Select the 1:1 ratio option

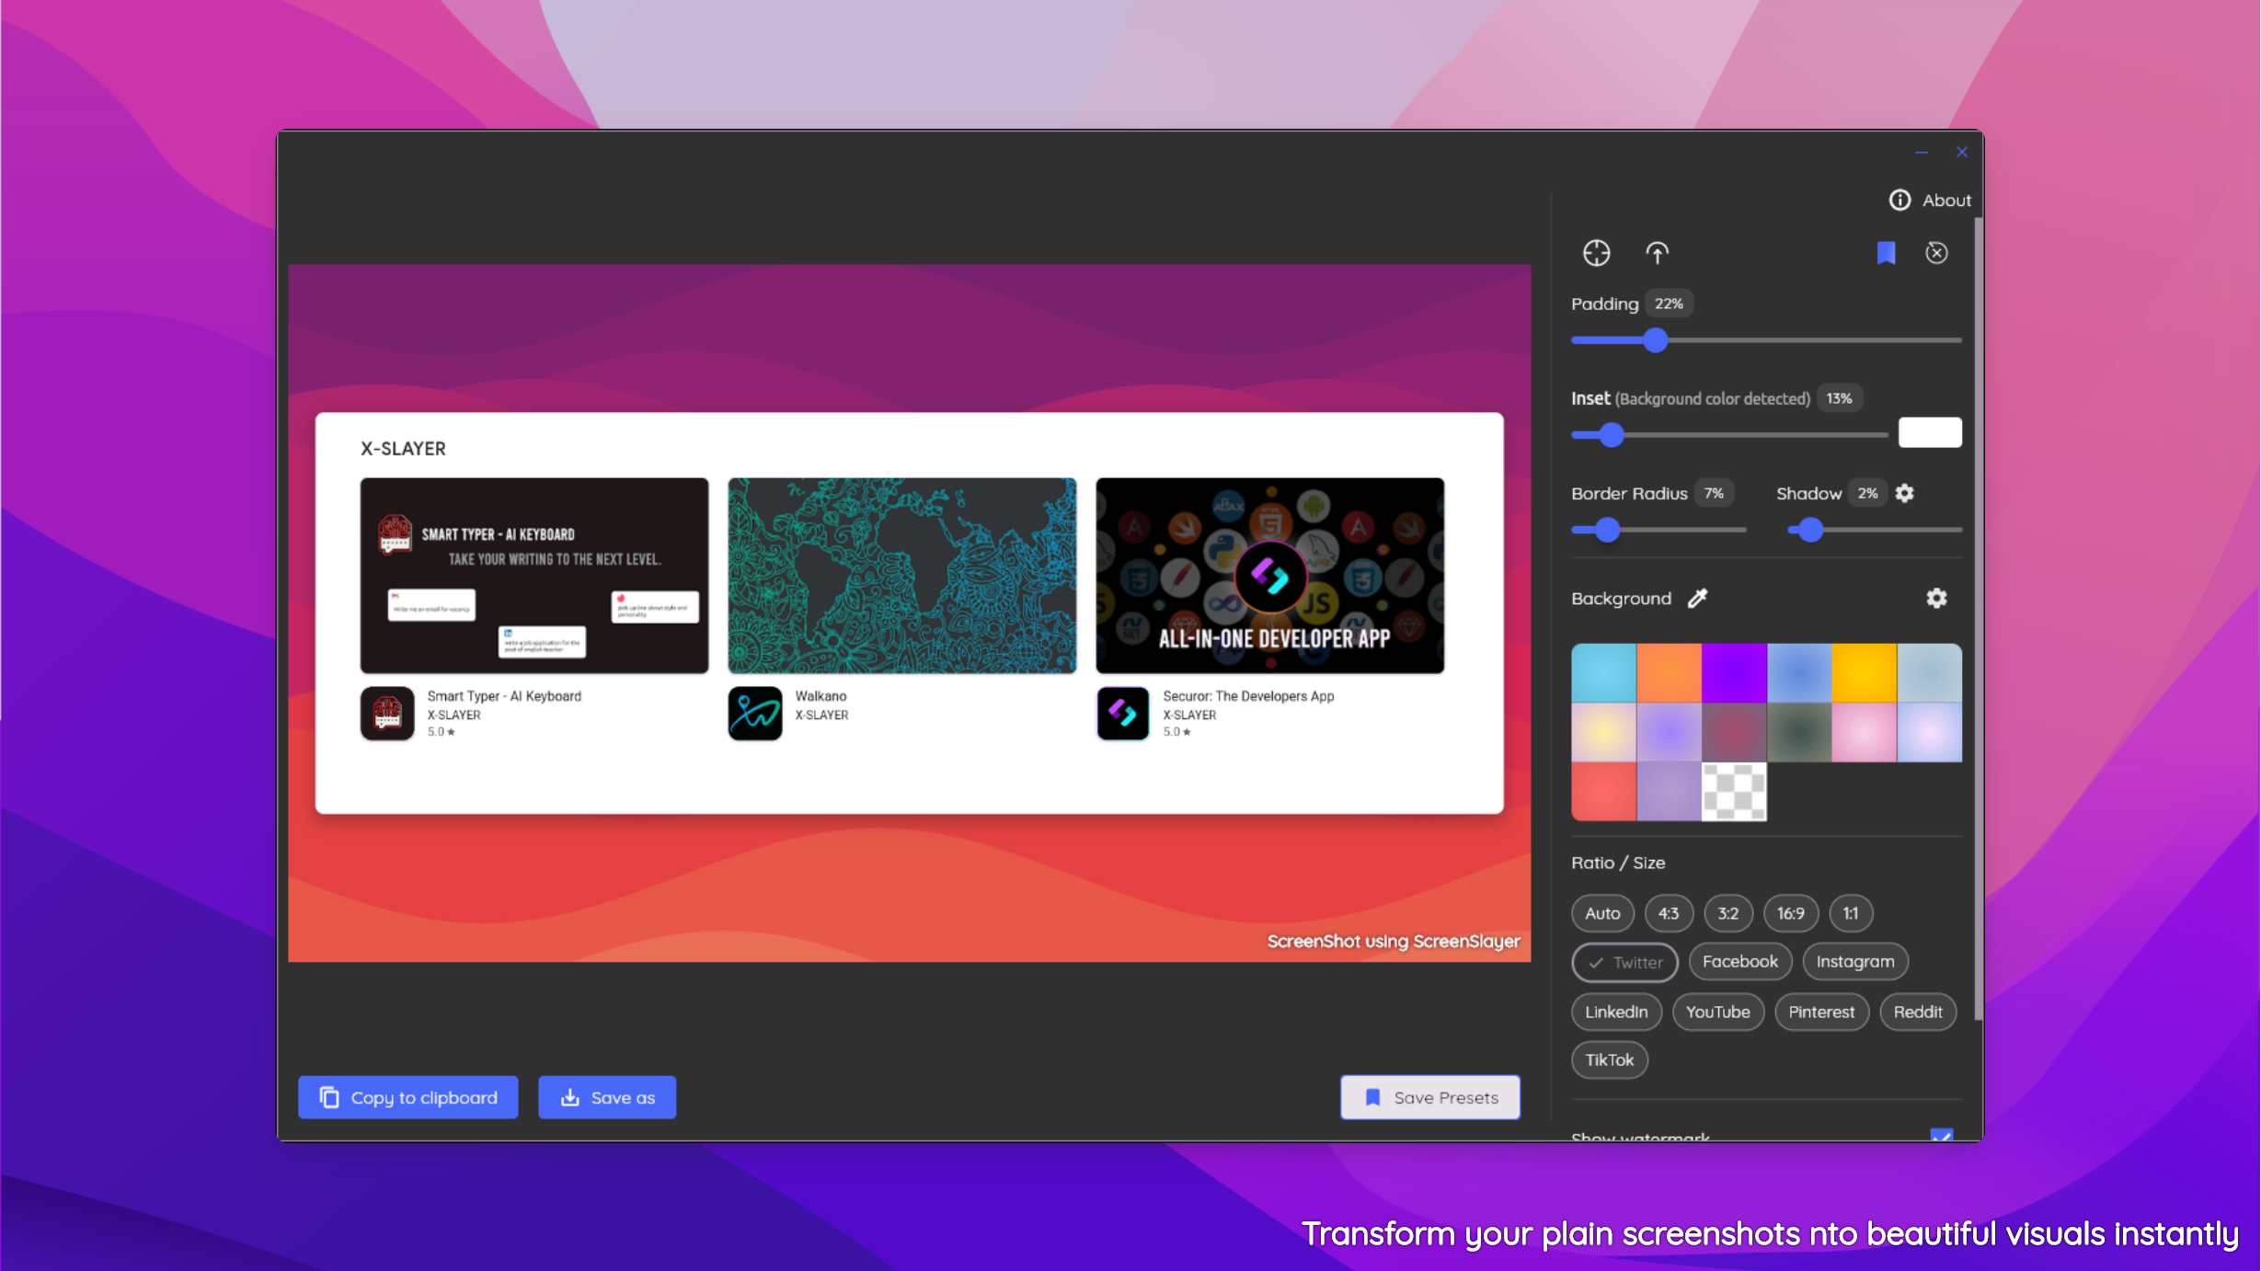1851,913
